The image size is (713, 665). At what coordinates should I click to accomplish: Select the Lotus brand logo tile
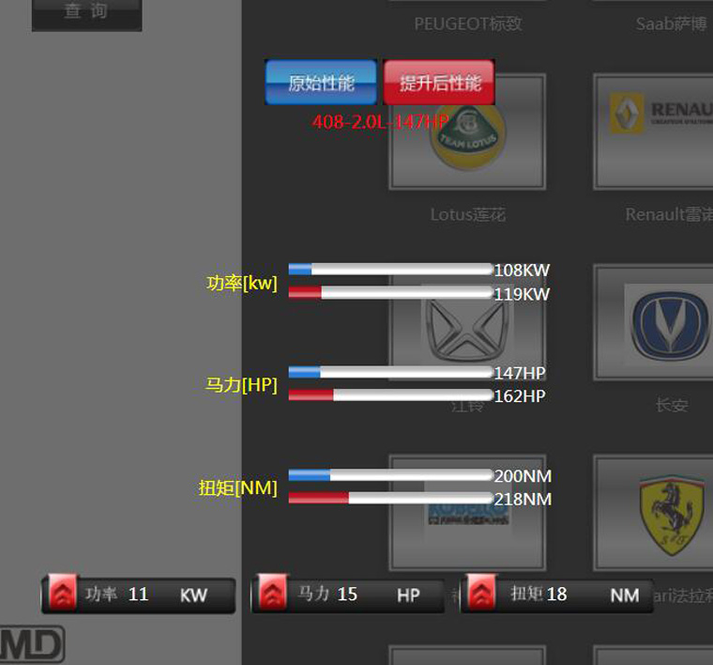pos(467,131)
